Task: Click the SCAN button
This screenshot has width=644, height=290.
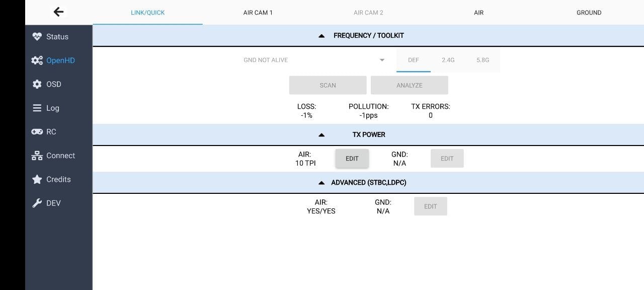Action: 328,85
